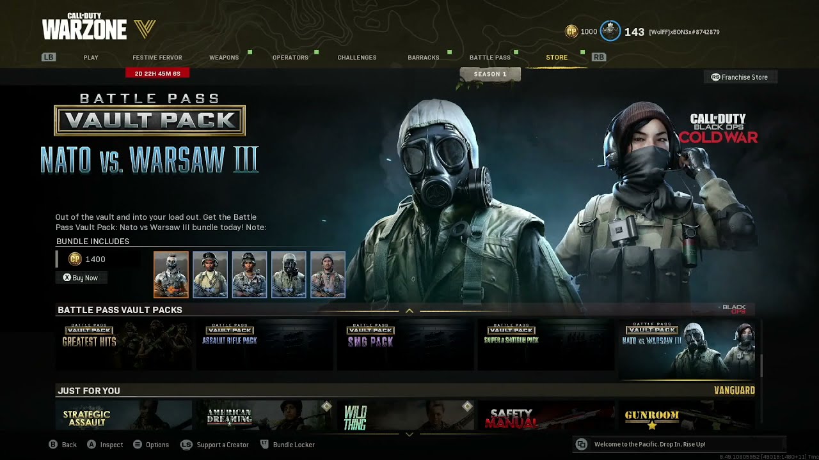Click the Black Ops tag on vault packs row
The width and height of the screenshot is (819, 460).
point(734,309)
